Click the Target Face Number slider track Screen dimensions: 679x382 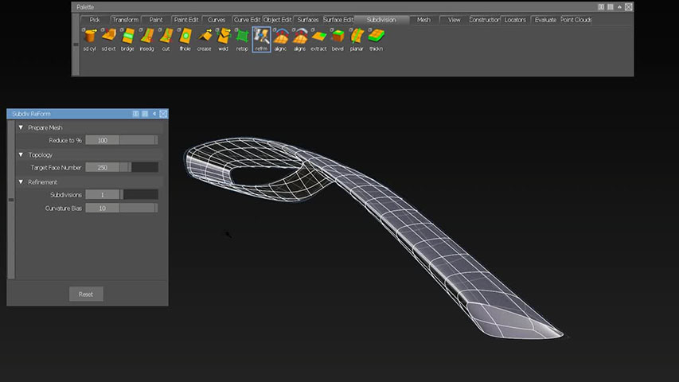[x=139, y=168]
